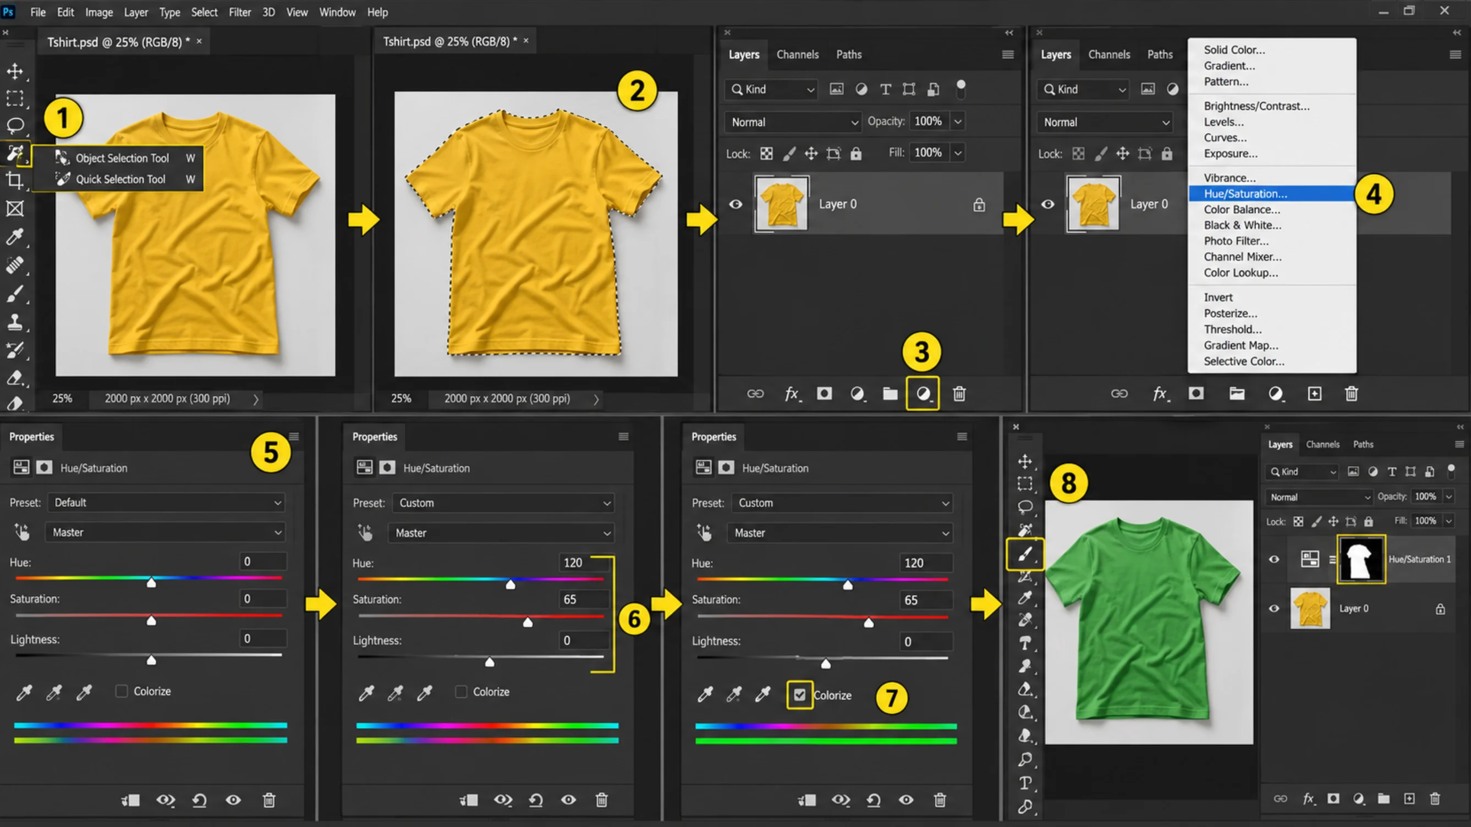Click the Saturation slider handle in the Colorize-checked panel
Image resolution: width=1471 pixels, height=827 pixels.
pos(869,622)
